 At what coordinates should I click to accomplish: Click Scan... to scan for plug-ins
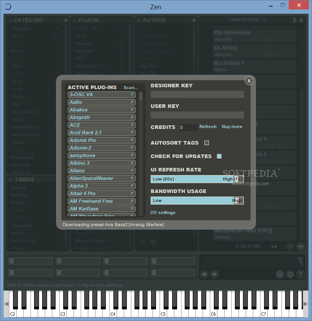[x=131, y=88]
